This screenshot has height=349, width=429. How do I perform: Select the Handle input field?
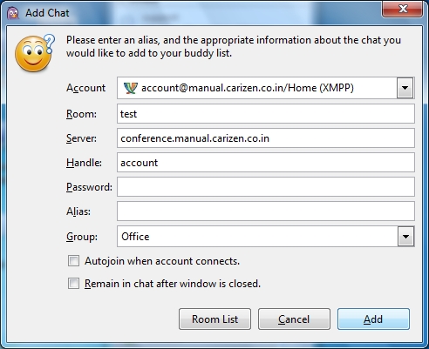266,163
